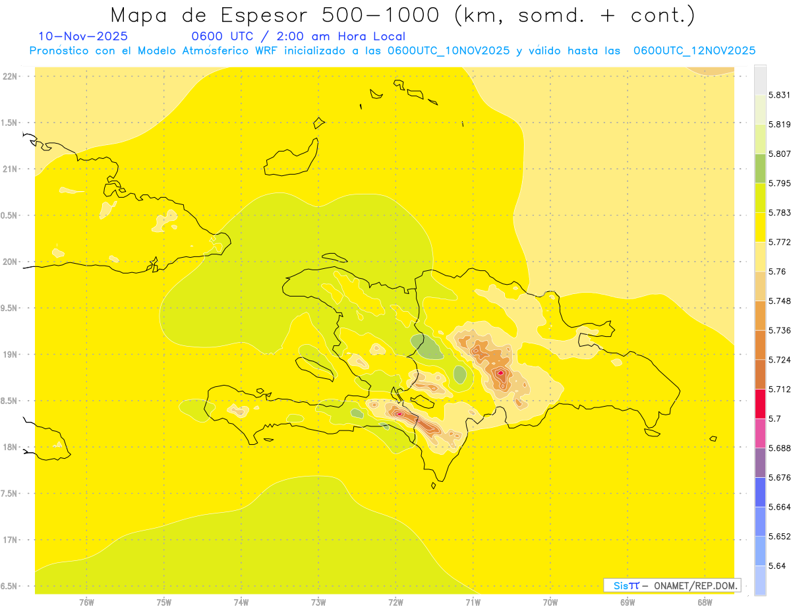Click the '21N' latitude label
The width and height of the screenshot is (791, 611).
10,169
